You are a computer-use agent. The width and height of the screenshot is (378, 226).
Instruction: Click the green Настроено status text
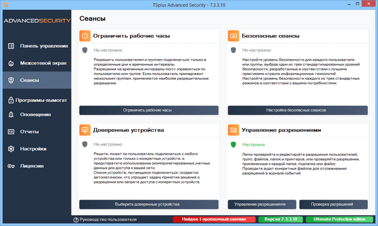pyautogui.click(x=253, y=145)
